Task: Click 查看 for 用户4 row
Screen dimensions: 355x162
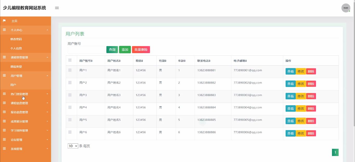Action: coord(291,109)
